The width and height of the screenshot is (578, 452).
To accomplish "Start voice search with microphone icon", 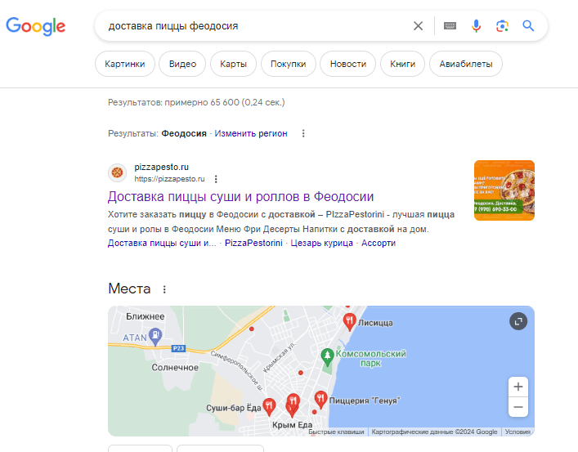I will click(476, 26).
